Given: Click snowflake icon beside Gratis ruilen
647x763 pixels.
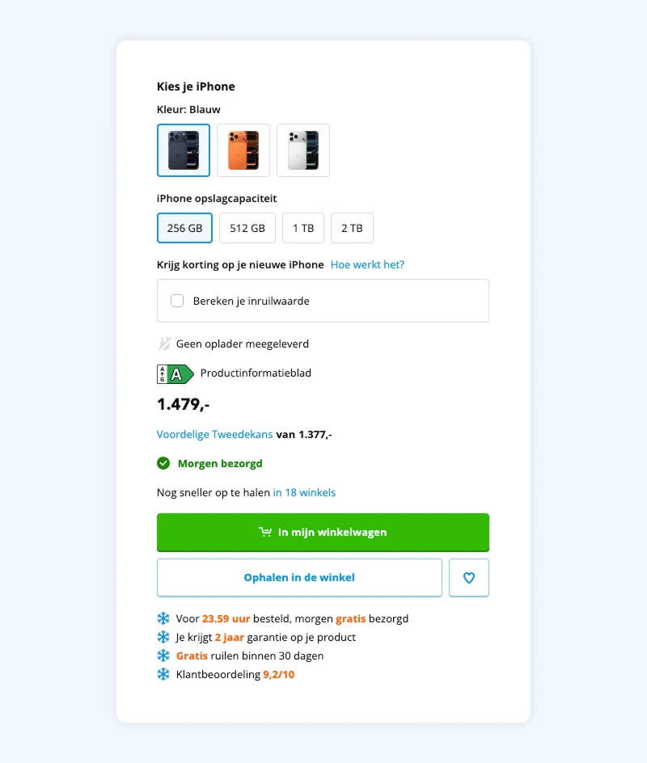Looking at the screenshot, I should coord(163,656).
